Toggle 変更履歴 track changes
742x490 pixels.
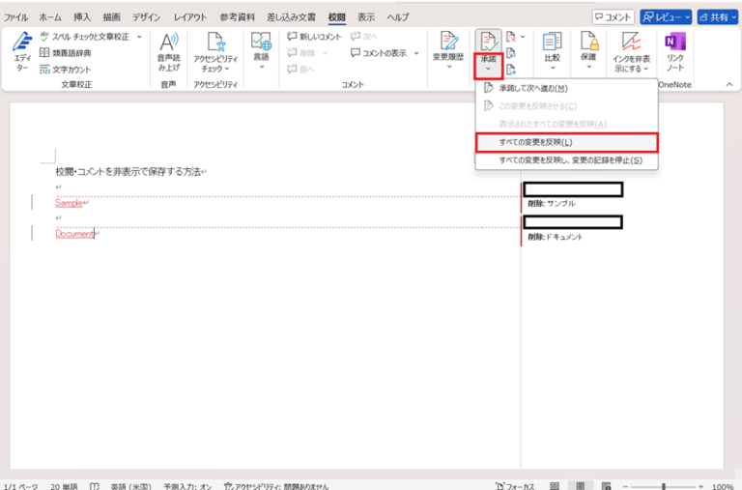point(448,48)
